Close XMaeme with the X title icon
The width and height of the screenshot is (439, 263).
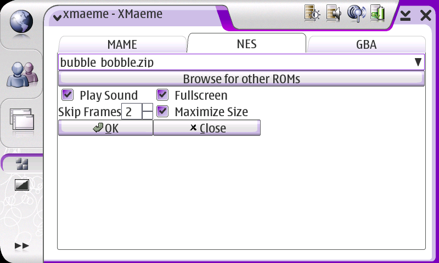click(x=426, y=16)
